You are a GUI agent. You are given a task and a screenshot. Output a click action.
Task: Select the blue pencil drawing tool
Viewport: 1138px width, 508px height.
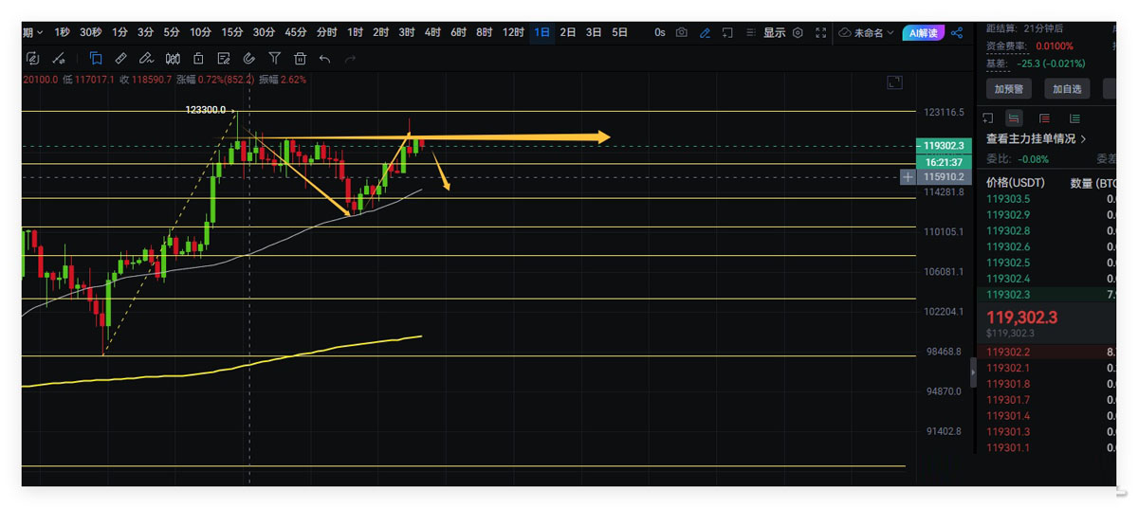point(705,32)
